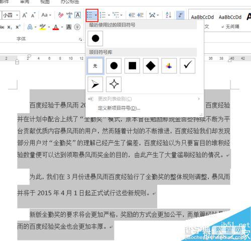Image resolution: width=251 pixels, height=241 pixels.
Task: Apply Subscript formatting
Action: point(10,27)
